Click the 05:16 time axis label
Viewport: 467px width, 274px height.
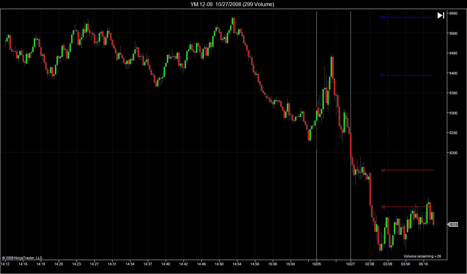click(424, 264)
